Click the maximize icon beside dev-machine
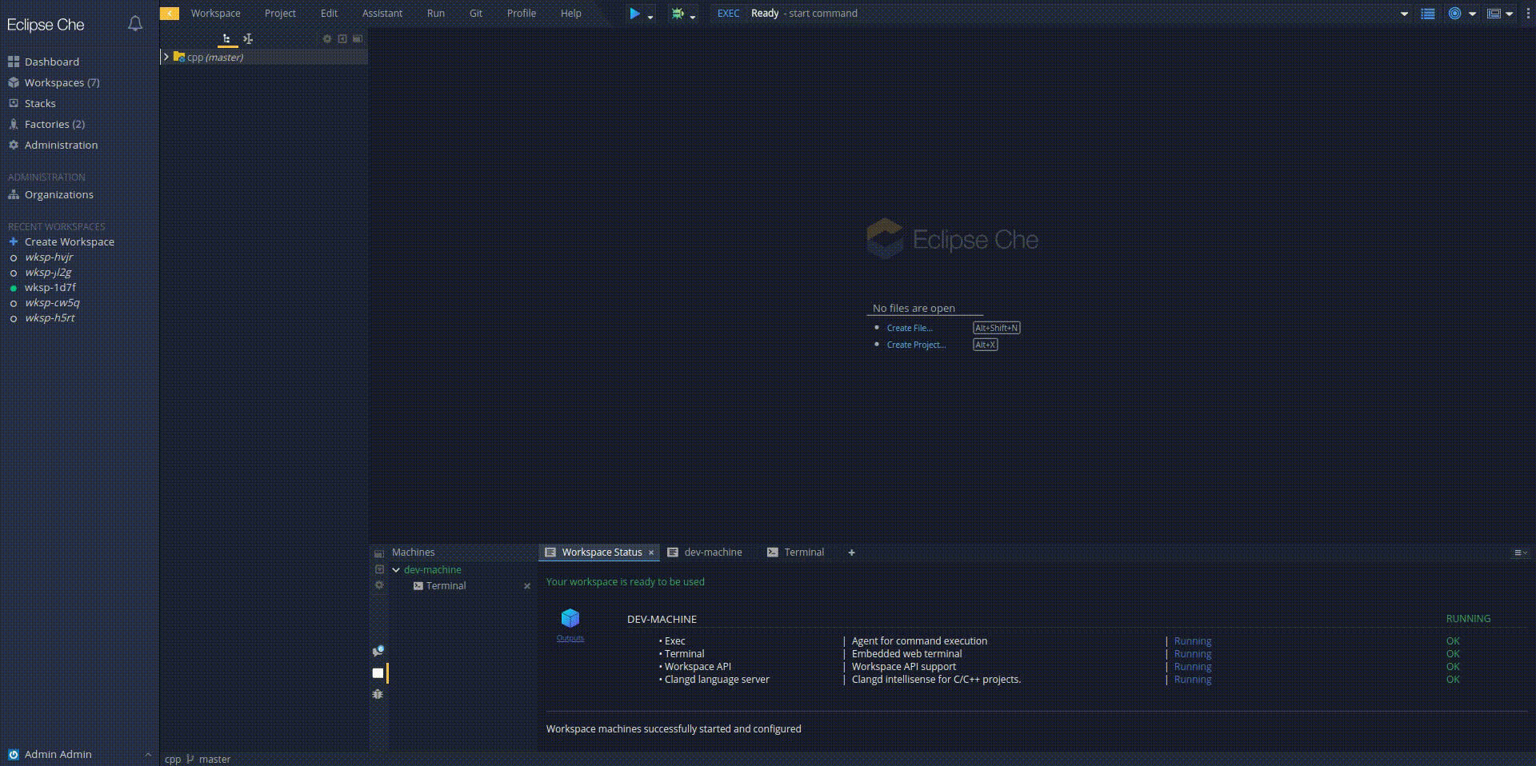The width and height of the screenshot is (1536, 766). (x=379, y=569)
